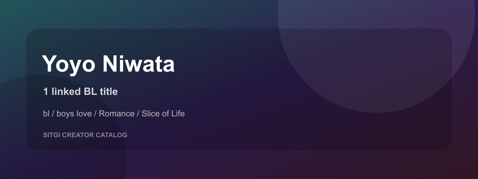Click the slash between "boys love" and "Romance"
Image resolution: width=478 pixels, height=179 pixels.
coord(95,114)
